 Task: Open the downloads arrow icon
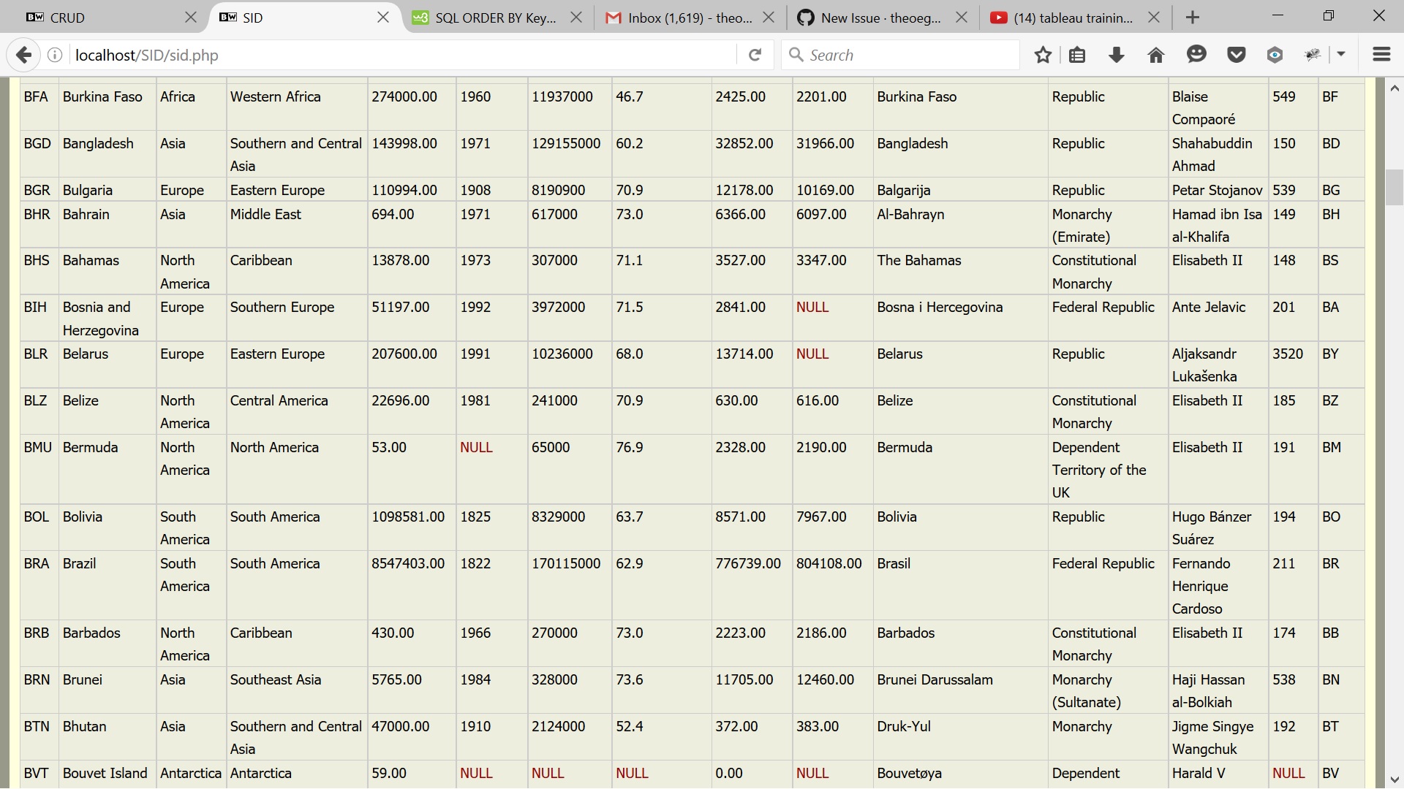[x=1117, y=55]
